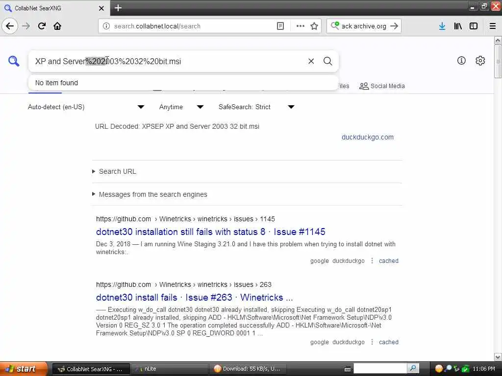Toggle reader view icon in address bar
The width and height of the screenshot is (502, 376).
click(280, 26)
